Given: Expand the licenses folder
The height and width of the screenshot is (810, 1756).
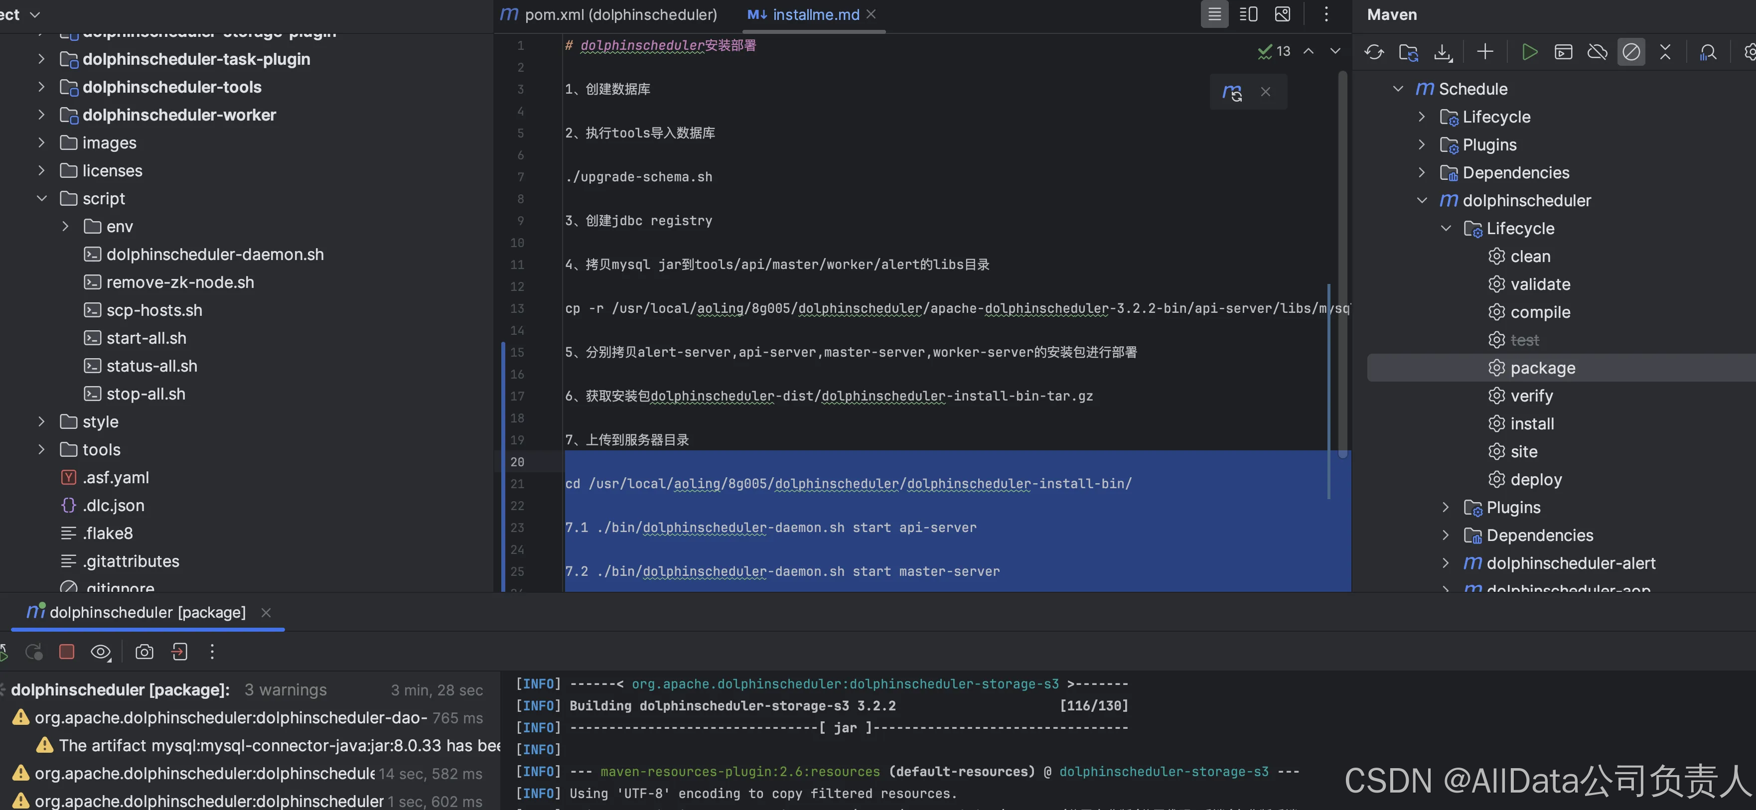Looking at the screenshot, I should click(x=41, y=171).
